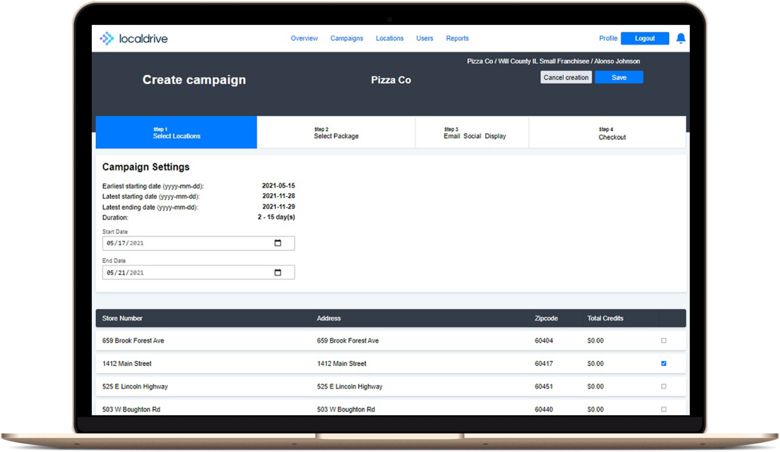The height and width of the screenshot is (452, 780).
Task: Click the latest ending date 2021-11-29
Action: coord(278,206)
